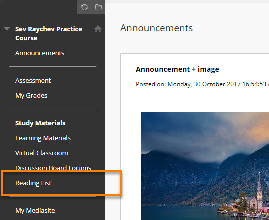Click the Study Materials subheading

[40, 123]
